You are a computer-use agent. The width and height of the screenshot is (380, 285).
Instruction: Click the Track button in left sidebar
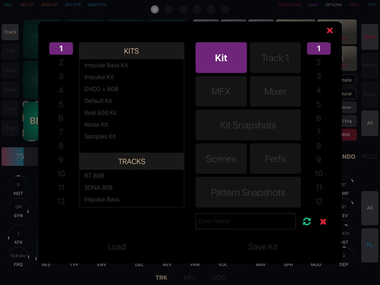click(x=10, y=32)
